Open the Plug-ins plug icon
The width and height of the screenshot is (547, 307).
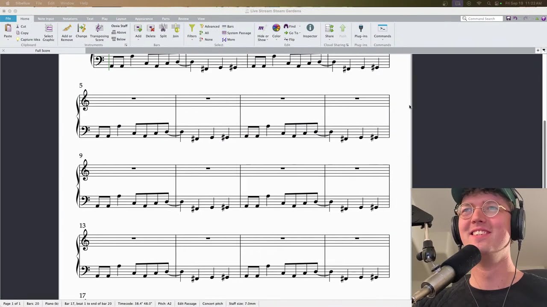[361, 28]
